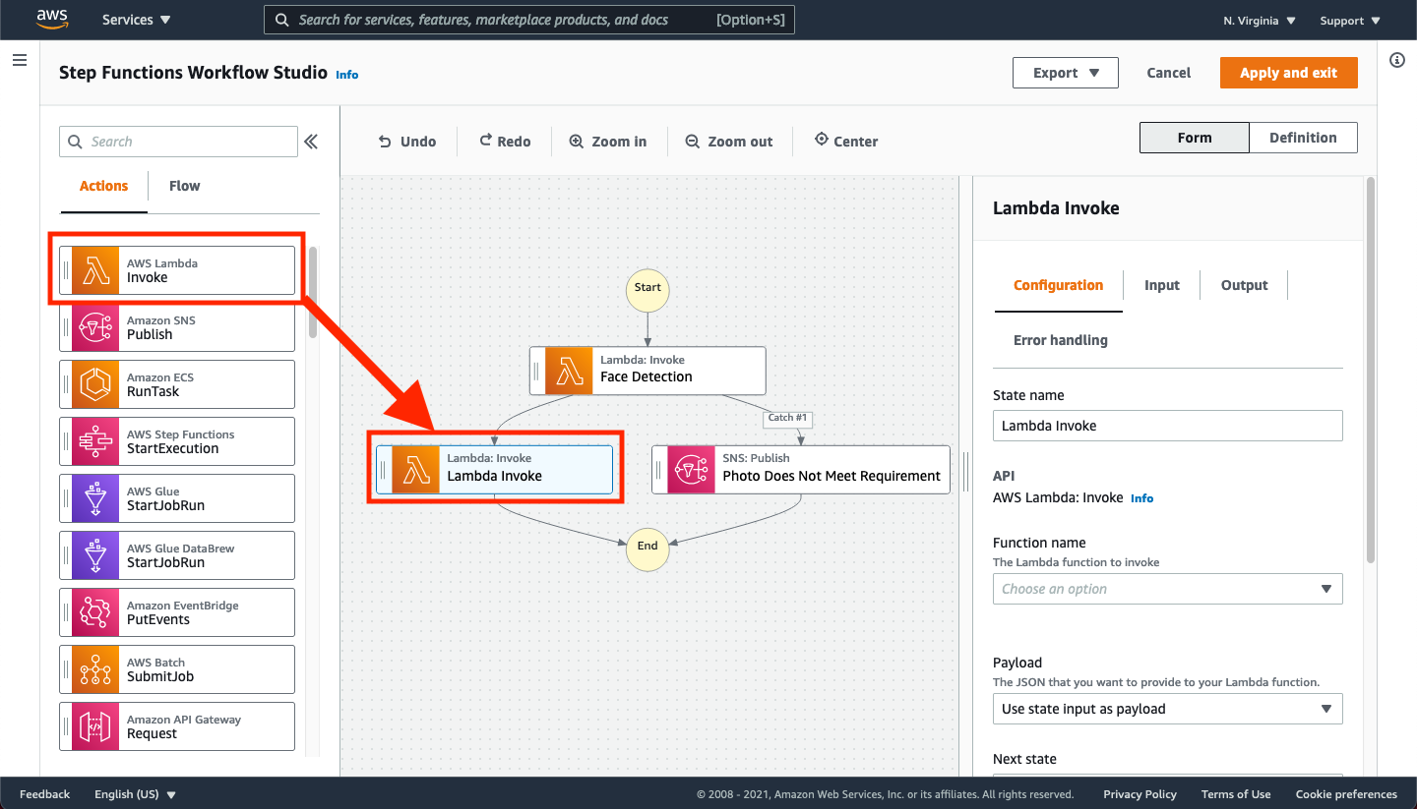Open the Export dropdown button
Image resolution: width=1417 pixels, height=809 pixels.
click(x=1066, y=73)
